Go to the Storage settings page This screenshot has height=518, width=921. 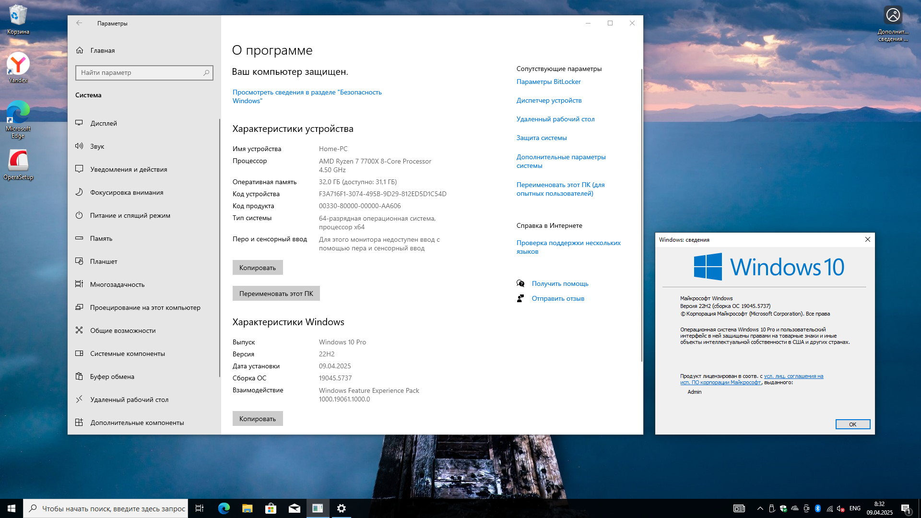pyautogui.click(x=101, y=238)
